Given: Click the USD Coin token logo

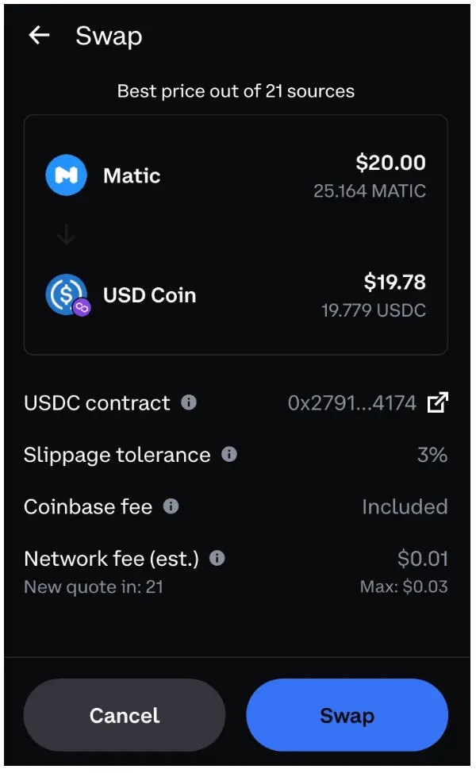Looking at the screenshot, I should pyautogui.click(x=65, y=294).
